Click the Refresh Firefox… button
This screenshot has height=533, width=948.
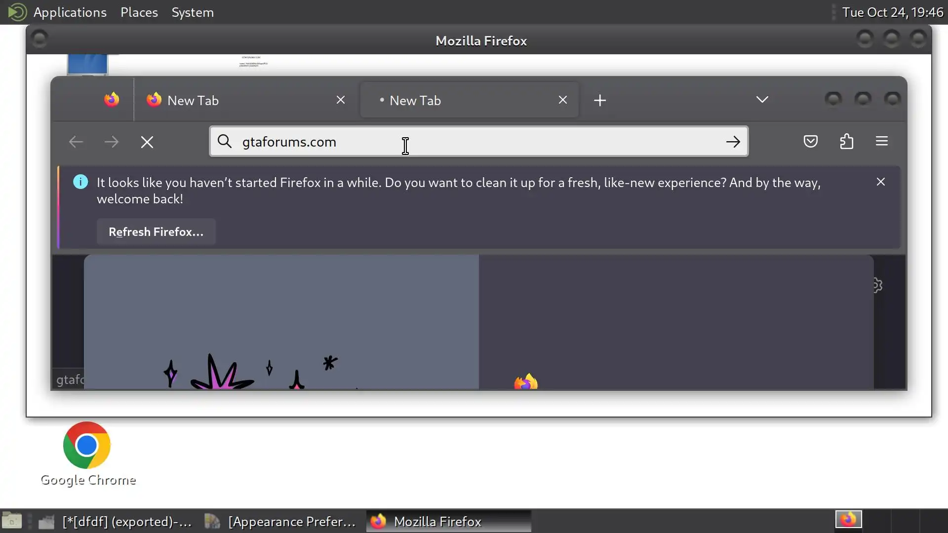coord(156,232)
